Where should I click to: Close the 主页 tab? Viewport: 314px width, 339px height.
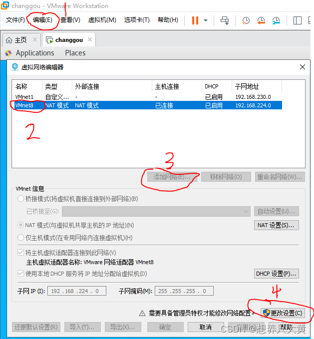point(35,39)
